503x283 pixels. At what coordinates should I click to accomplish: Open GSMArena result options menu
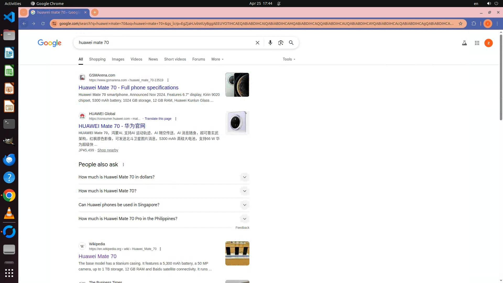pyautogui.click(x=168, y=80)
